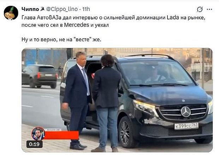Click the Mercedes star logo on the van grille

tap(185, 112)
